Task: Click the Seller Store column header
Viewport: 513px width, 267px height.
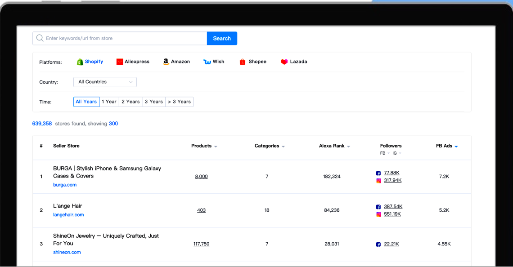Action: pyautogui.click(x=66, y=146)
